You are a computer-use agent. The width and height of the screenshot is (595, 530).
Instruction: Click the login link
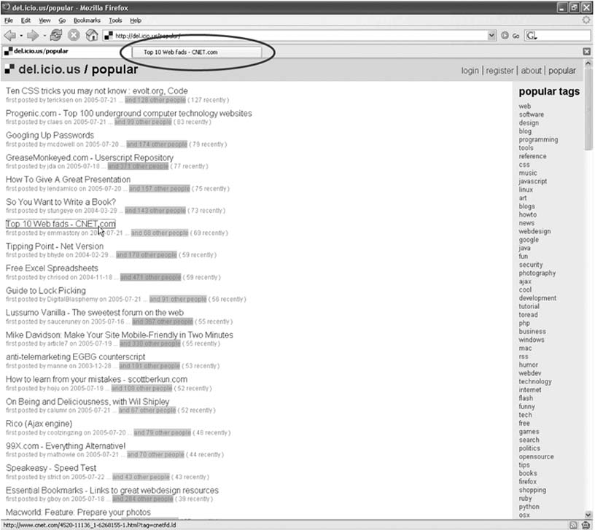tap(470, 71)
